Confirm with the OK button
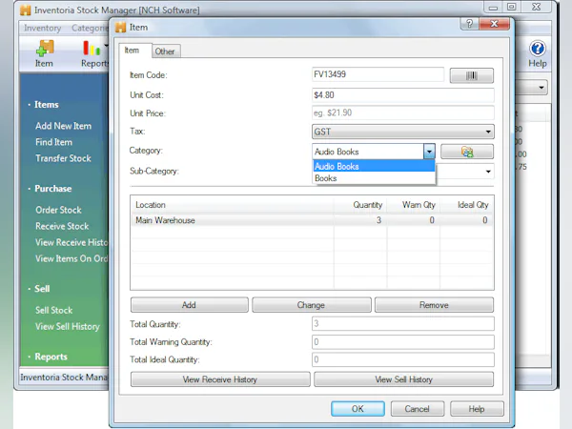The height and width of the screenshot is (429, 572). click(x=357, y=409)
